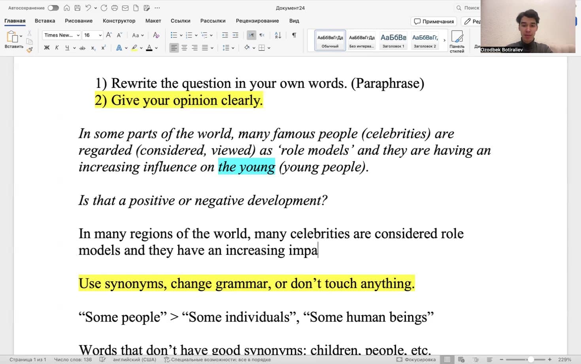Increase font size with larger A

point(109,35)
